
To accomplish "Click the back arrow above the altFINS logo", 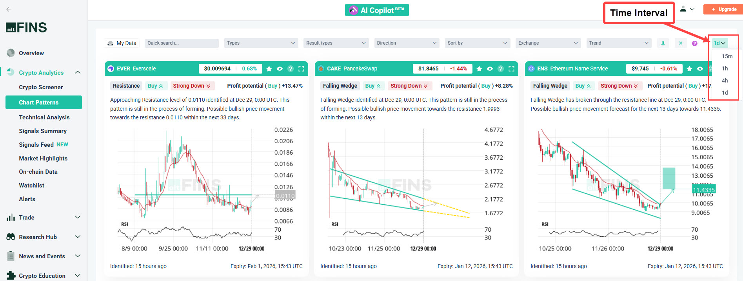I will pyautogui.click(x=8, y=9).
